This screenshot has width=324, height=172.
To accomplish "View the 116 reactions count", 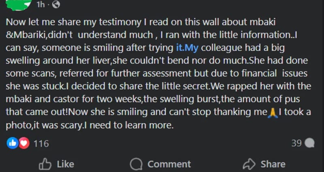I will pos(41,143).
